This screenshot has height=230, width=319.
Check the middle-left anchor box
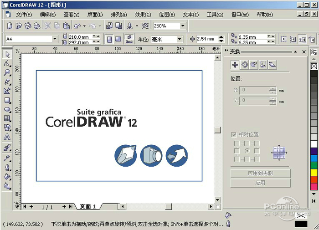(x=237, y=151)
